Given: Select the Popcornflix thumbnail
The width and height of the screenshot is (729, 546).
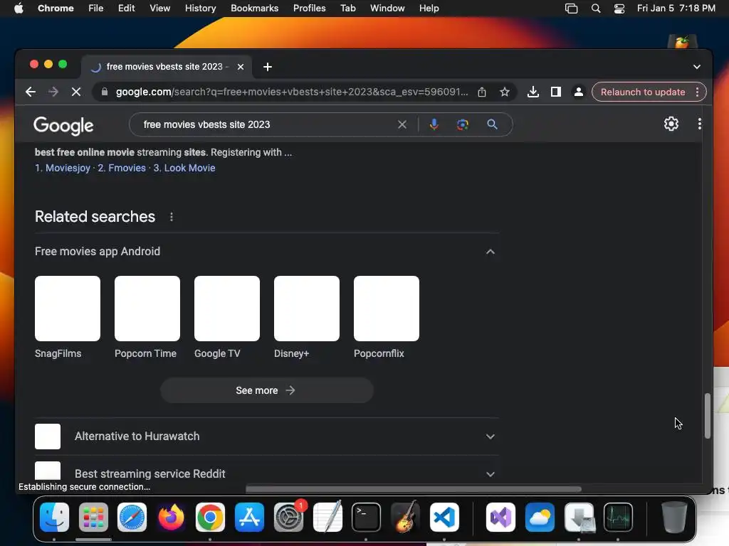Looking at the screenshot, I should pyautogui.click(x=387, y=309).
